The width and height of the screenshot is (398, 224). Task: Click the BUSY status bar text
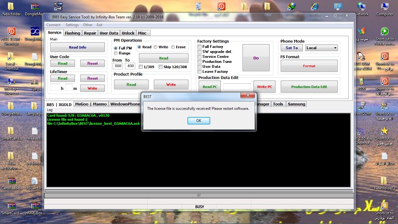[200, 207]
